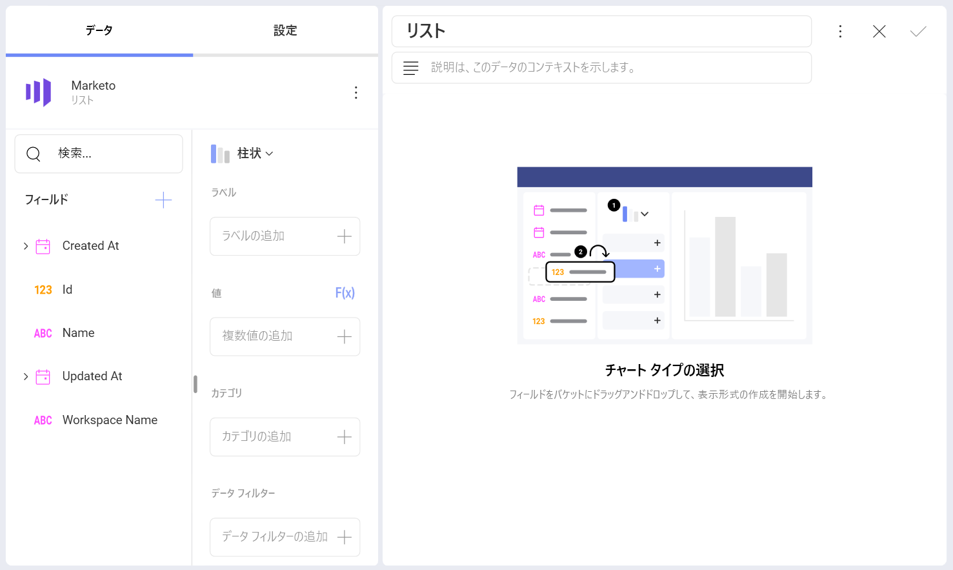Click the calendar icon beside Created At
Viewport: 953px width, 570px height.
(43, 246)
